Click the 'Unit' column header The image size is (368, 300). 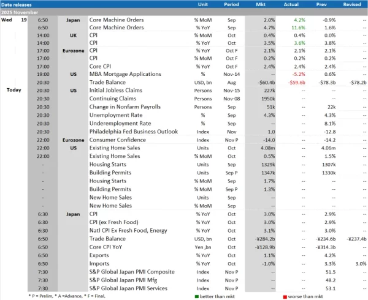(202, 4)
